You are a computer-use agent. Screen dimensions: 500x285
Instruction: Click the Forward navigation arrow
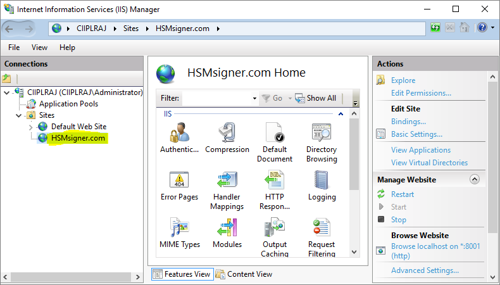29,29
